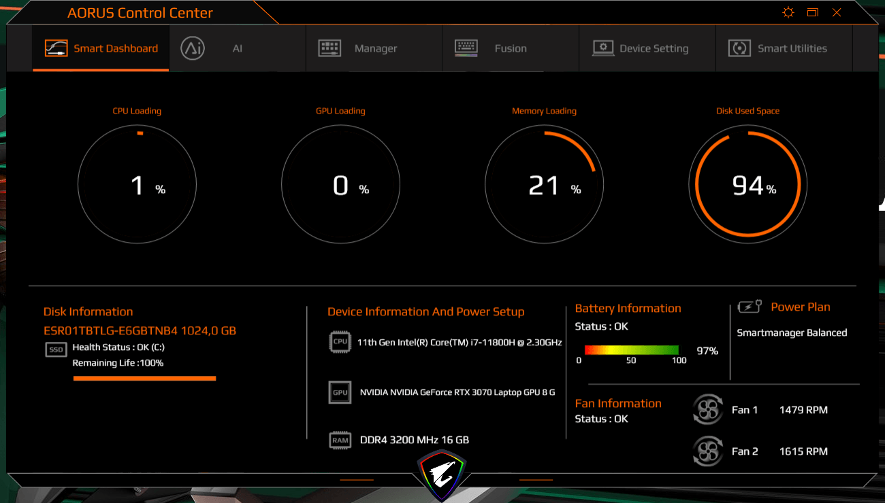Click the settings gear icon in title bar
The height and width of the screenshot is (503, 885).
pyautogui.click(x=788, y=12)
